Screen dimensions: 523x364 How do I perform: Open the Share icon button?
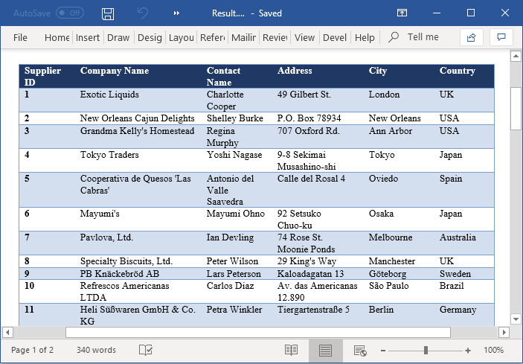[471, 37]
